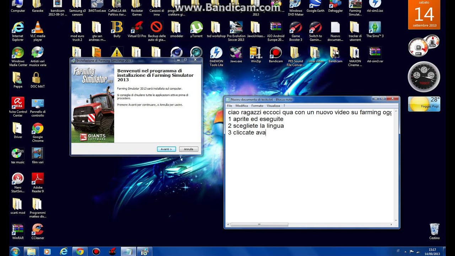The image size is (455, 256).
Task: Click right scroll arrow in Blocco note
Action: pyautogui.click(x=391, y=225)
